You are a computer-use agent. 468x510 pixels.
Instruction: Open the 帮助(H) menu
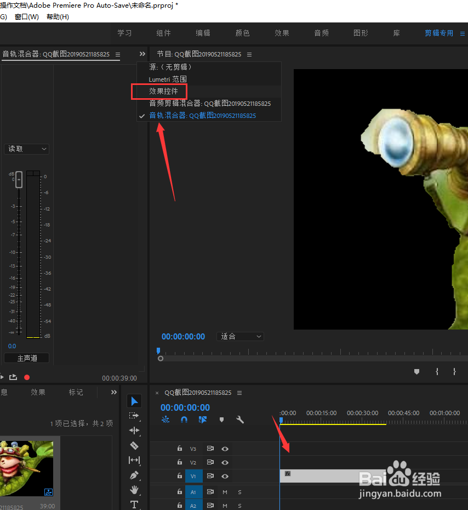[58, 17]
